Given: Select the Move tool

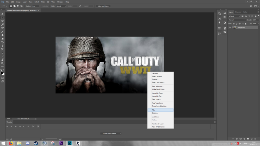Looking at the screenshot, I should point(3,14).
